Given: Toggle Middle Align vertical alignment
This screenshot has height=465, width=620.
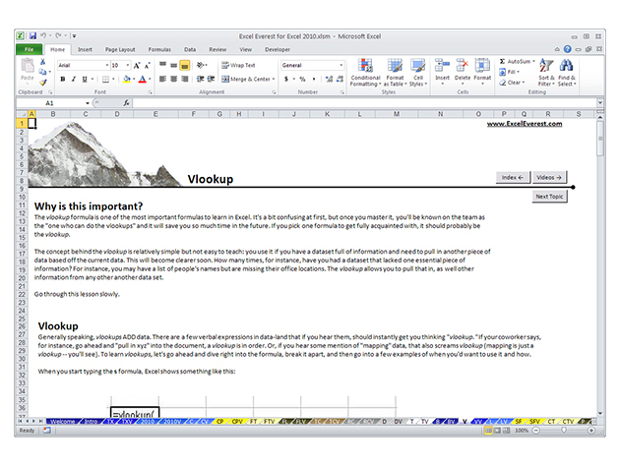Looking at the screenshot, I should tap(173, 65).
